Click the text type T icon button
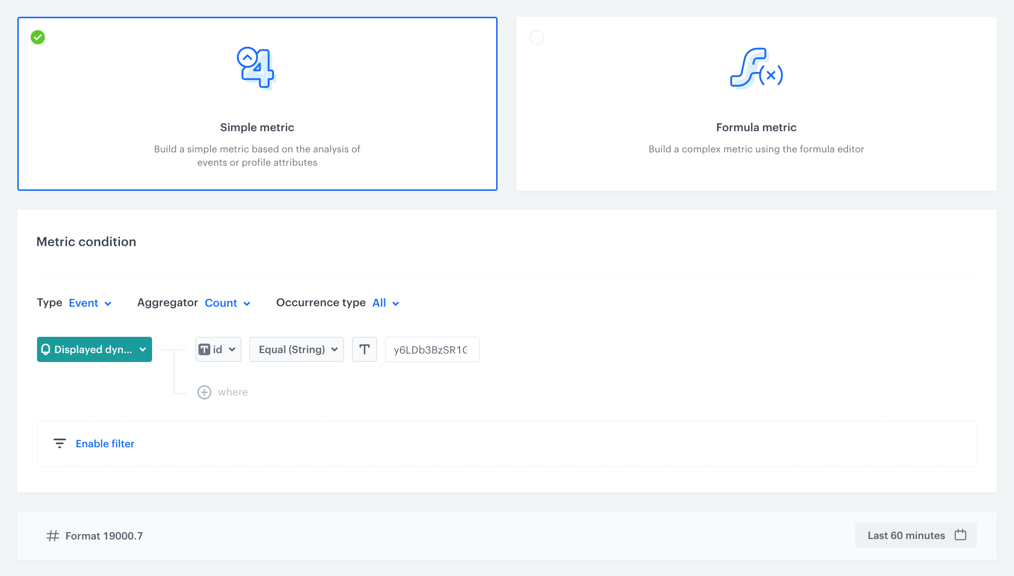 [x=364, y=349]
